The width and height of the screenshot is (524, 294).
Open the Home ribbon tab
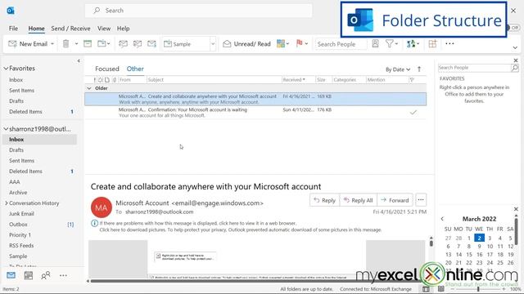(36, 29)
